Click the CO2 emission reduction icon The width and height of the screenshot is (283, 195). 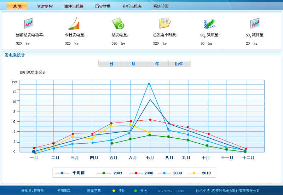coord(210,23)
